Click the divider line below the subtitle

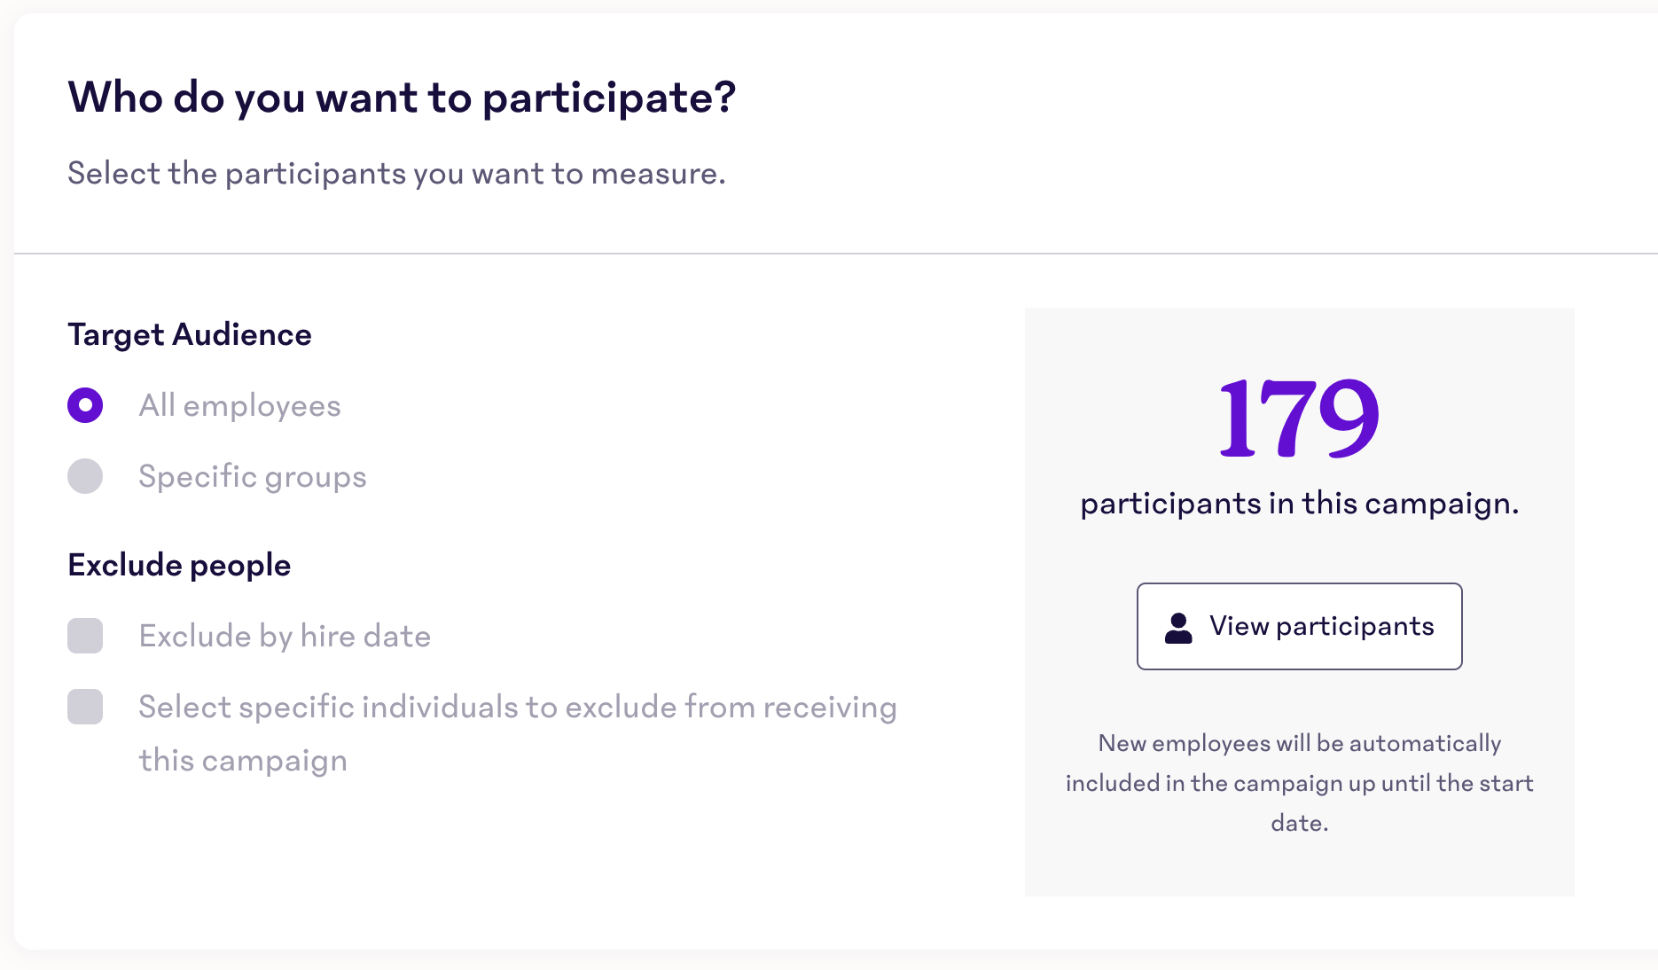pyautogui.click(x=836, y=254)
